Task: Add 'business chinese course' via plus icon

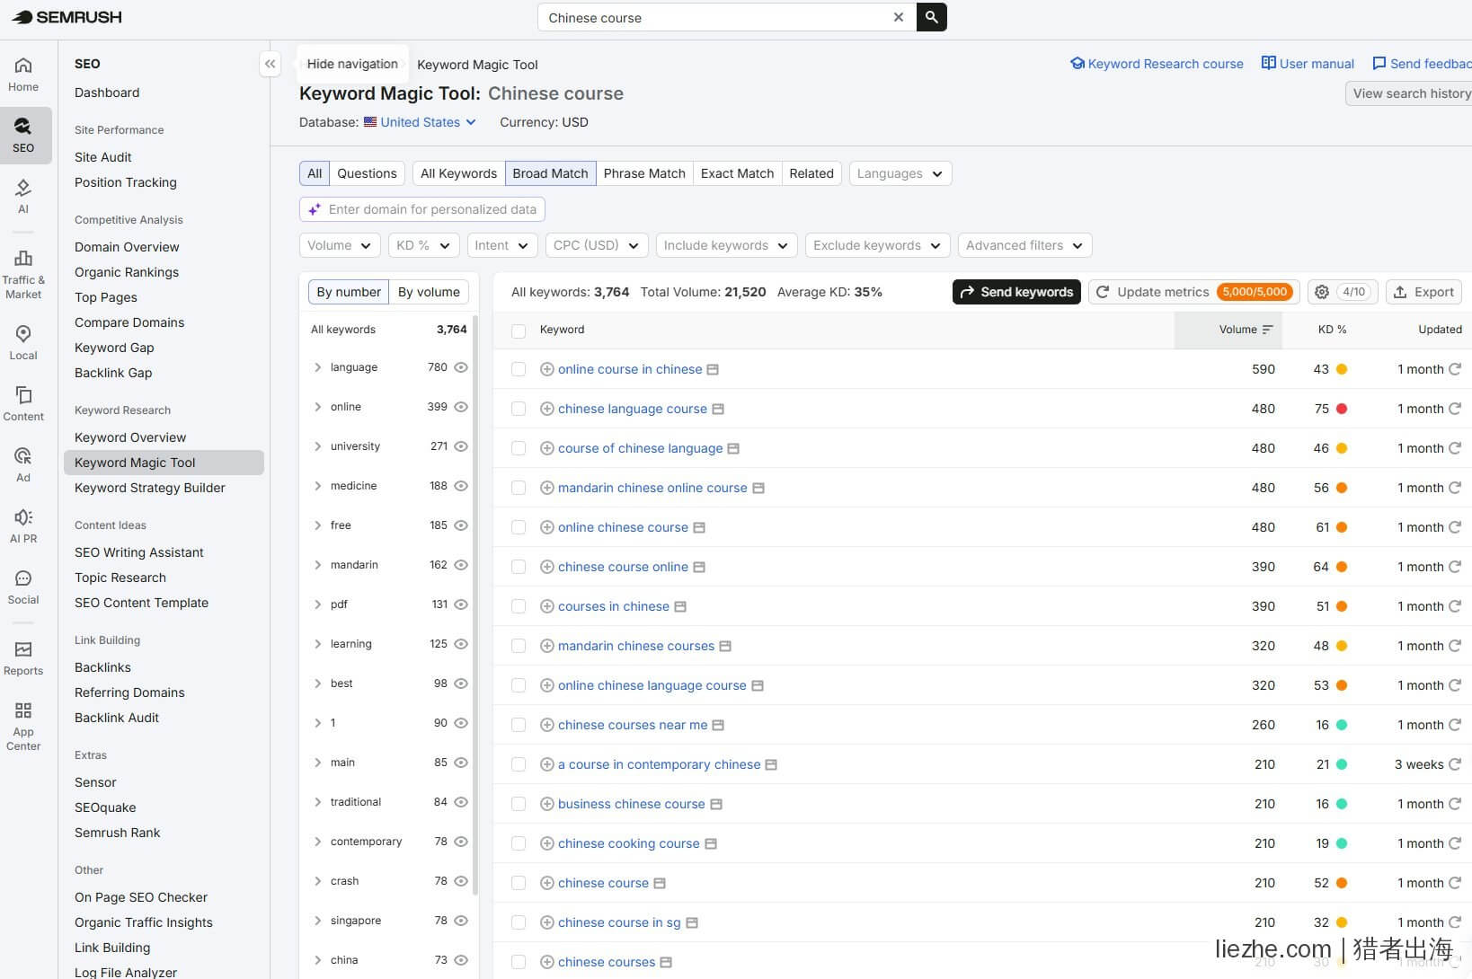Action: [546, 804]
